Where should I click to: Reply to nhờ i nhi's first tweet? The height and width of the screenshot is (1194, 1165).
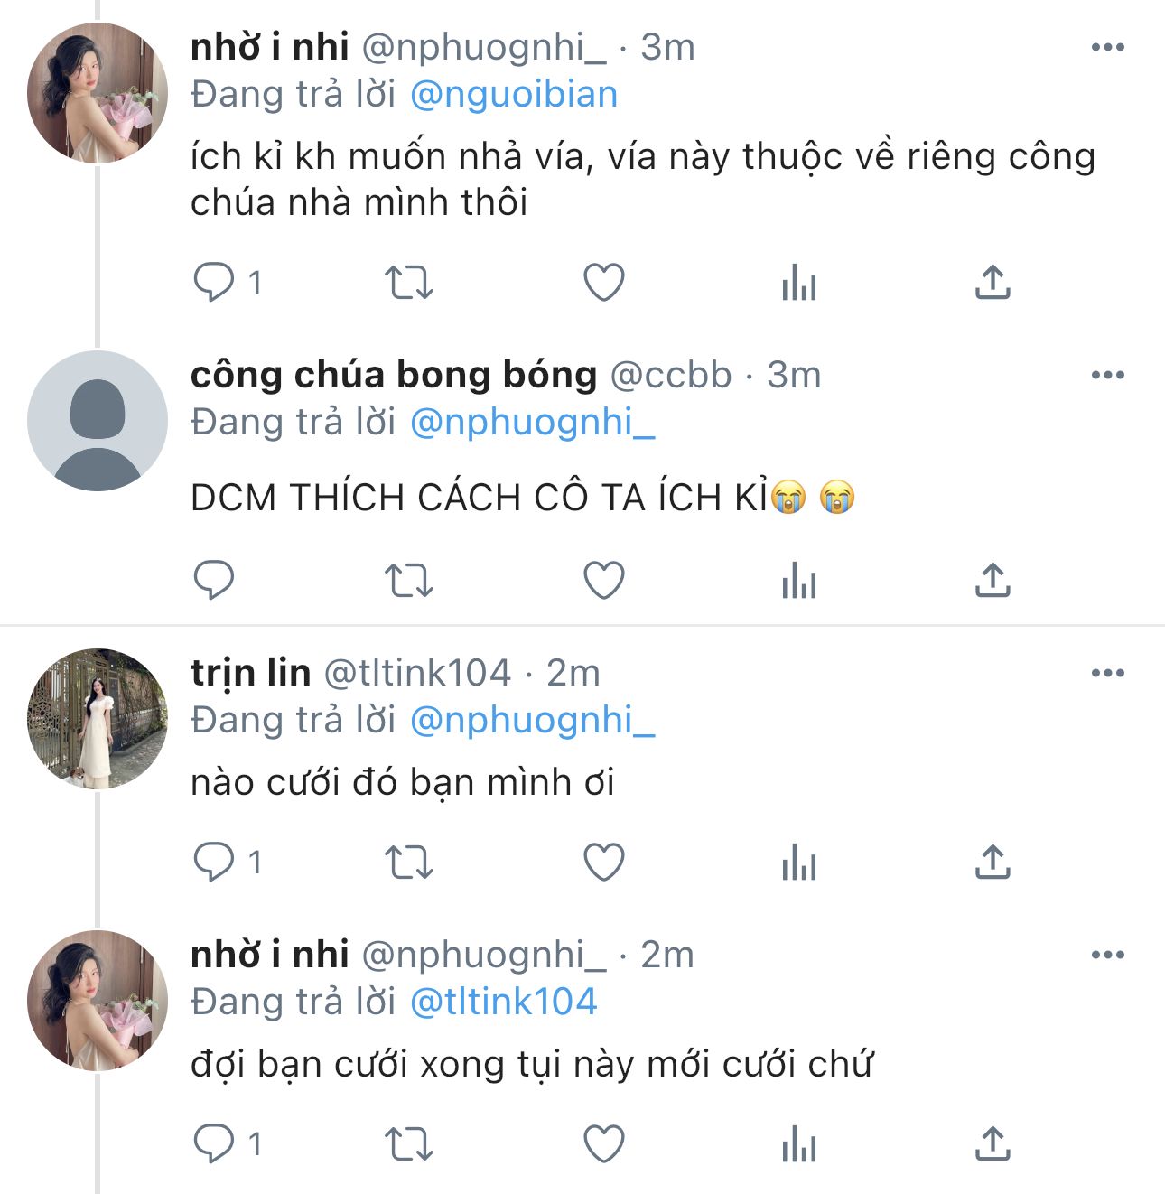214,283
